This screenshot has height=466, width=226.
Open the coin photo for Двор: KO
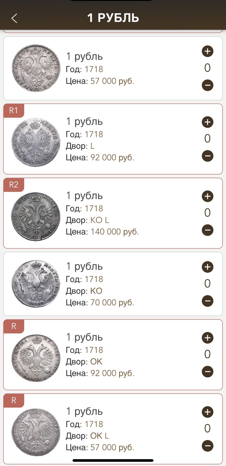[36, 284]
